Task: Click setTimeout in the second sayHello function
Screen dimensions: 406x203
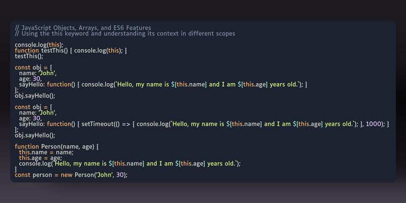Action: point(97,124)
